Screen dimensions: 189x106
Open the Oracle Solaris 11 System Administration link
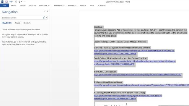(x=134, y=52)
